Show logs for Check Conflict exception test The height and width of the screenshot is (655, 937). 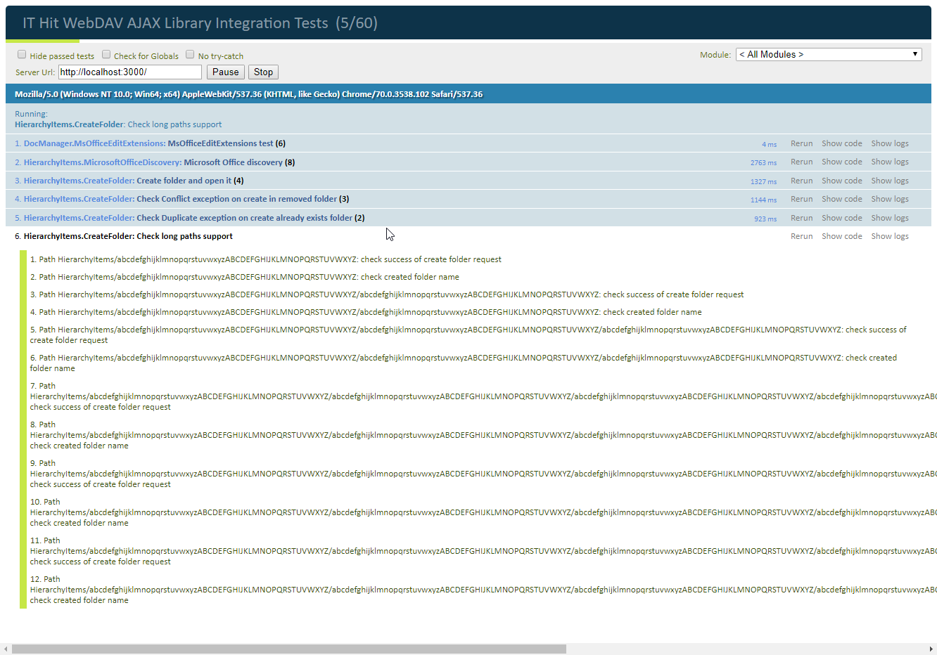pyautogui.click(x=890, y=199)
